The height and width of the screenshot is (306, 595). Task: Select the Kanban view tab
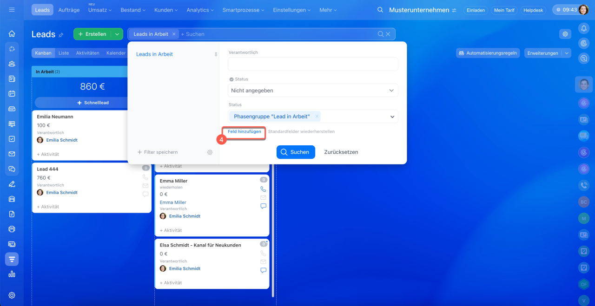[x=43, y=53]
